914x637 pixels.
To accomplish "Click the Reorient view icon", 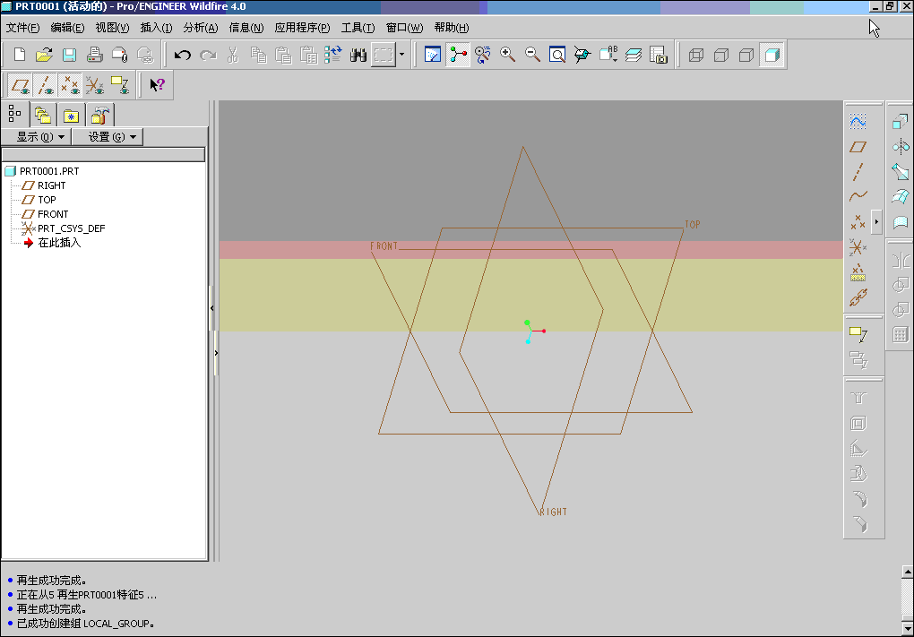I will [582, 55].
